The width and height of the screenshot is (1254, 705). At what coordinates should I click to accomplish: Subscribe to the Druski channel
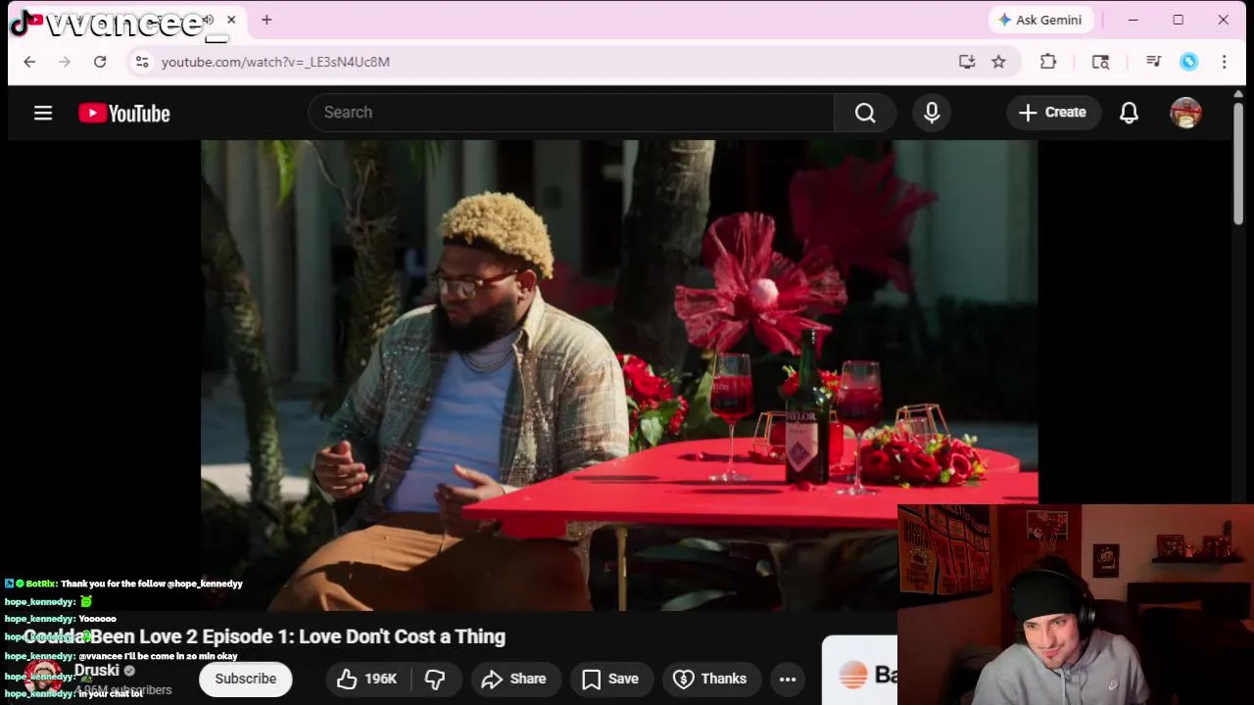(246, 679)
